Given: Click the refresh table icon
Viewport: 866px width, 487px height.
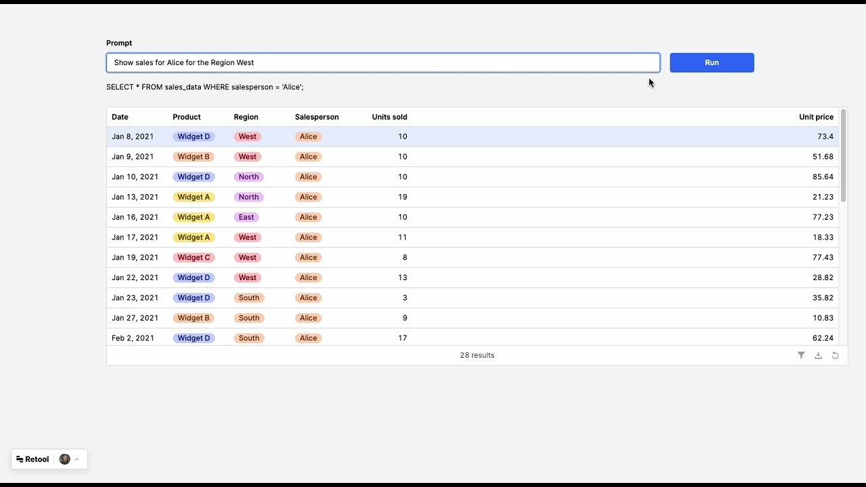Looking at the screenshot, I should click(836, 355).
